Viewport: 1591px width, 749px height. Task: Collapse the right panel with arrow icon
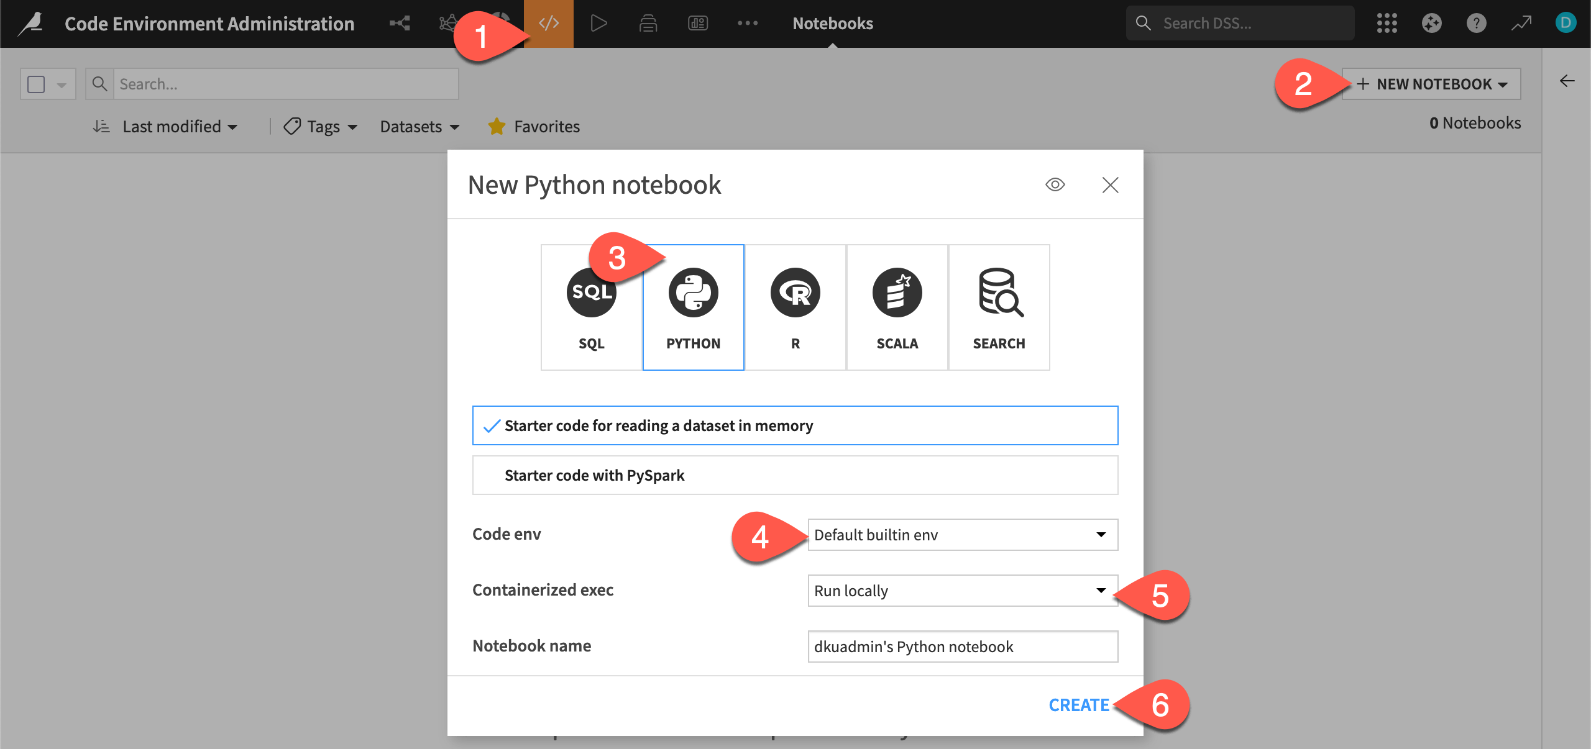tap(1567, 81)
